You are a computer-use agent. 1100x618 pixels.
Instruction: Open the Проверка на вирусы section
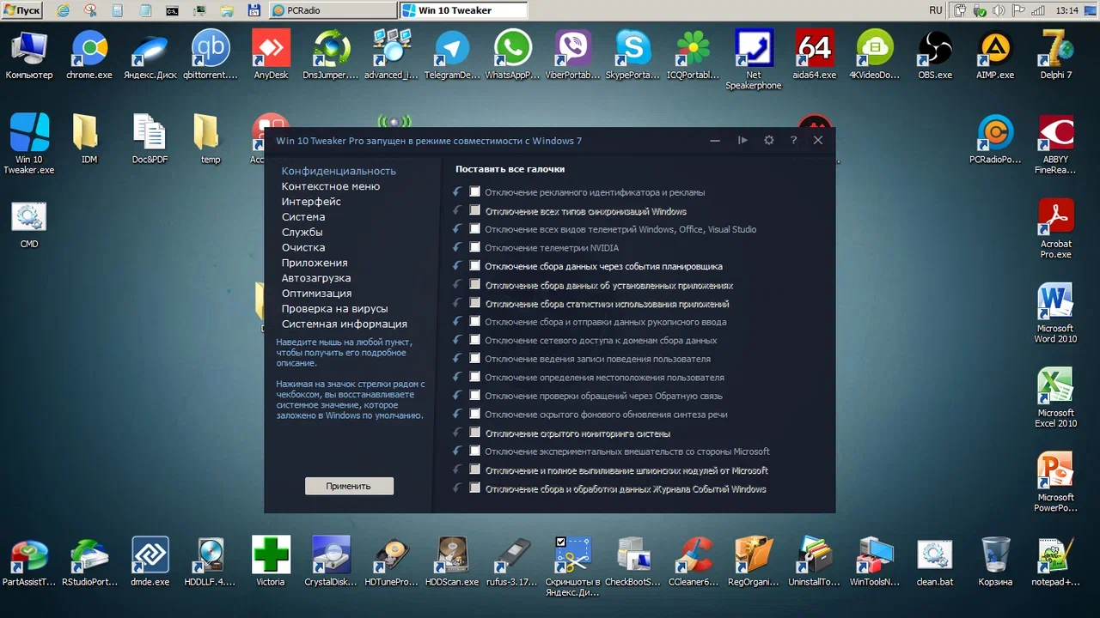[x=334, y=308]
